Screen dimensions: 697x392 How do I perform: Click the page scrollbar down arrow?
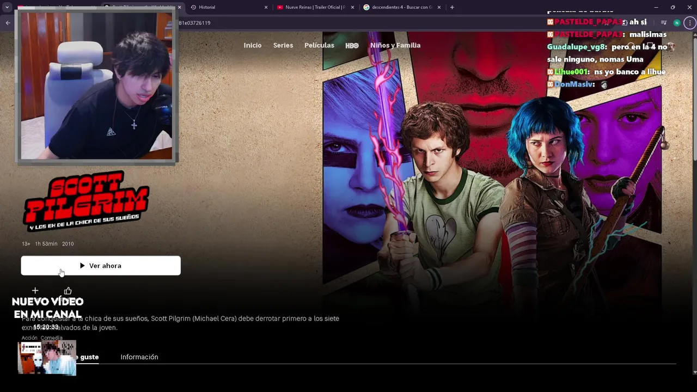(x=694, y=372)
